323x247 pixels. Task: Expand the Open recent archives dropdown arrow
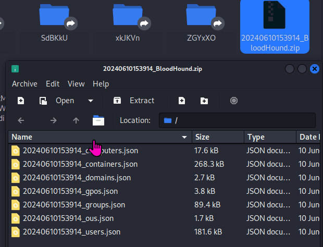[x=91, y=101]
